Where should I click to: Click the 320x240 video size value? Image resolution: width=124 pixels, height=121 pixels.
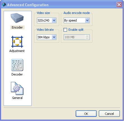pos(43,20)
